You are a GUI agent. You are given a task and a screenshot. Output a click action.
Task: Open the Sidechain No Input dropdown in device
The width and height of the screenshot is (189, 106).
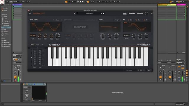click(27, 87)
